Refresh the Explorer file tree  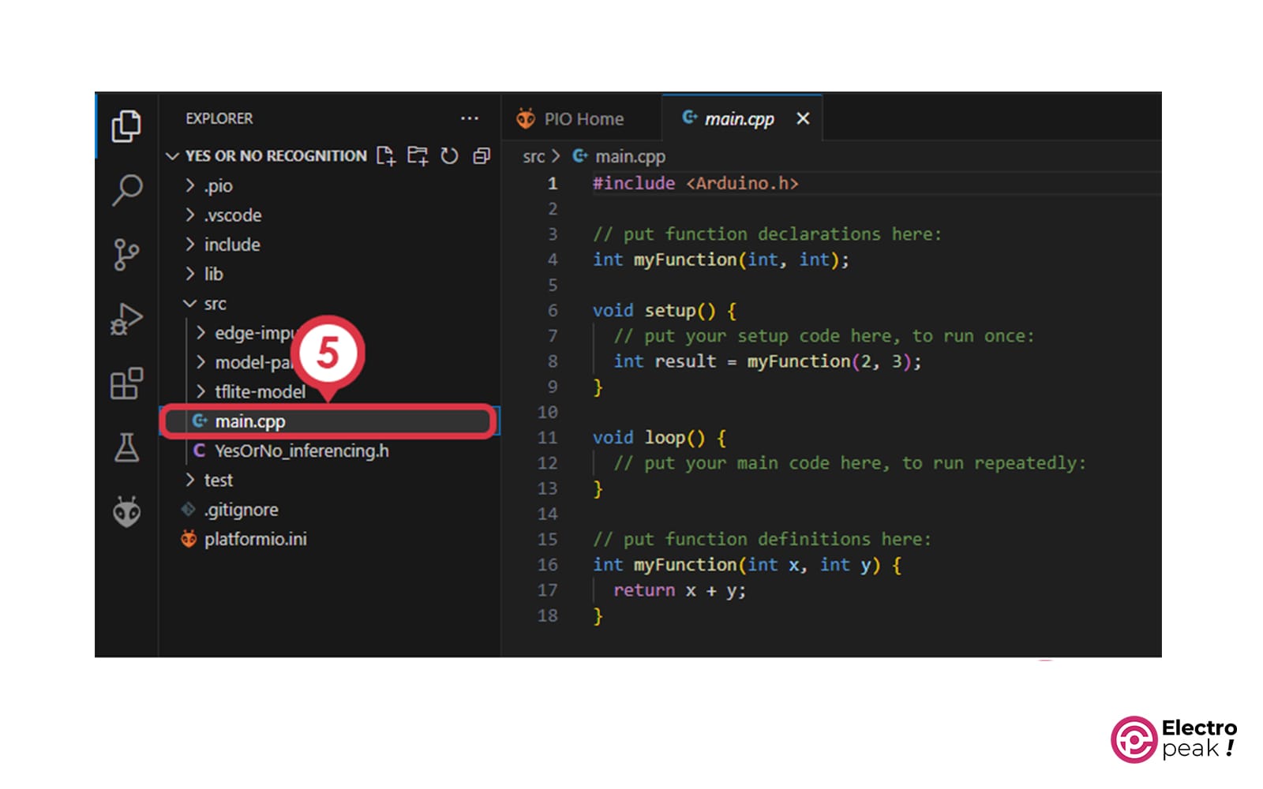[449, 156]
